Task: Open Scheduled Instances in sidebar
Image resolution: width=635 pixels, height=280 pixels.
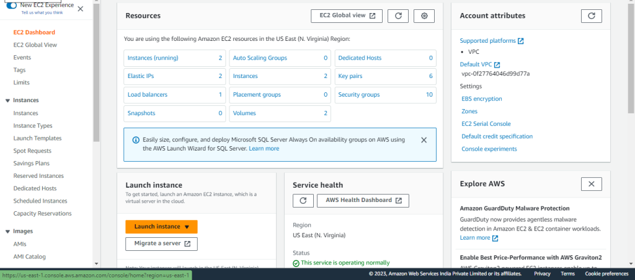Action: pyautogui.click(x=40, y=201)
